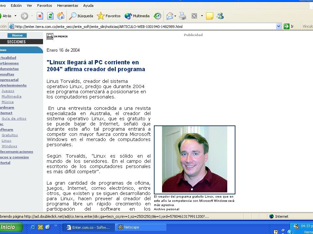Open the Favoritos star toolbar button
This screenshot has height=234, width=313.
[109, 16]
